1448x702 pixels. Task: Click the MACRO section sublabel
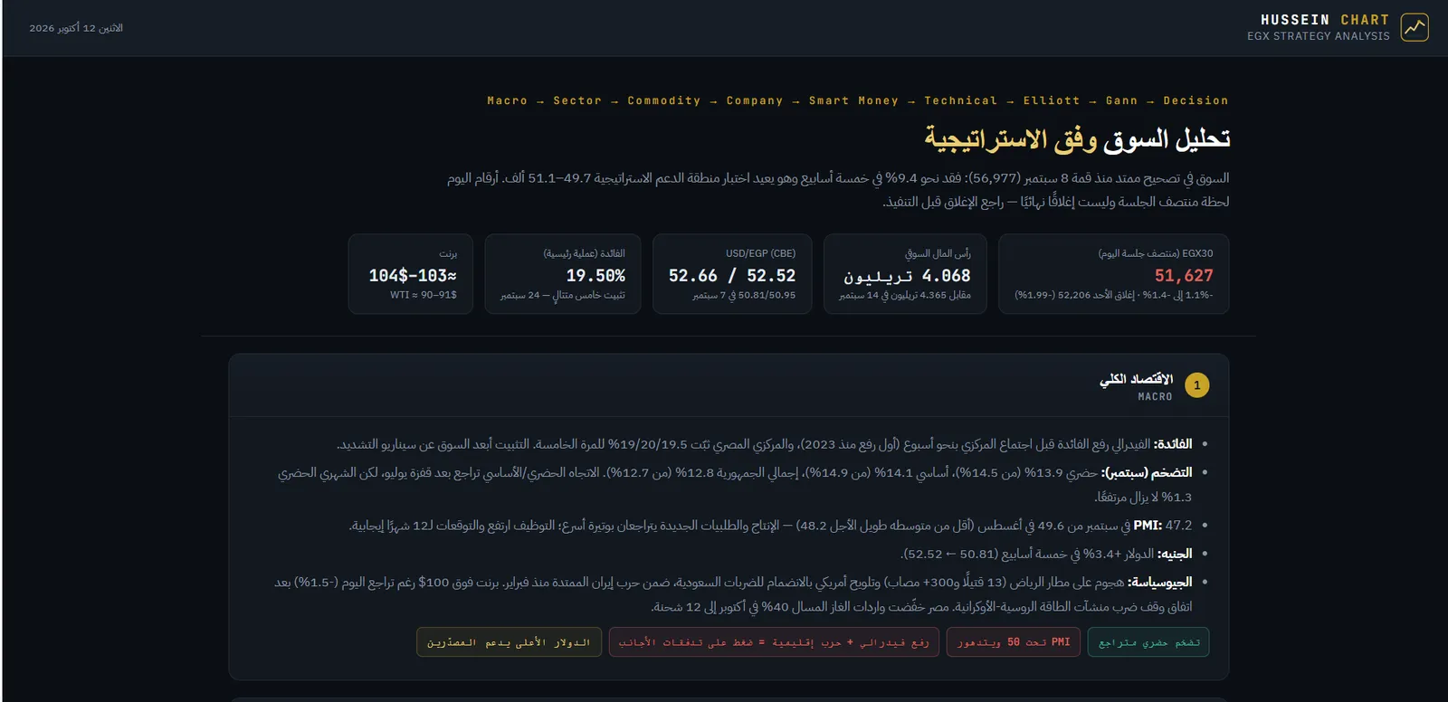coord(1155,396)
